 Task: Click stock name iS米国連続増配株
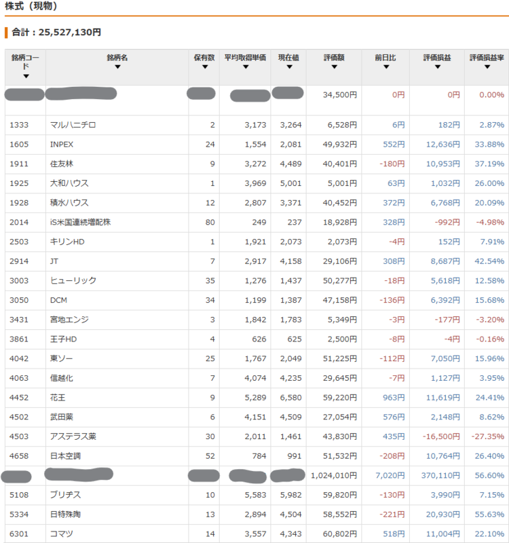(x=80, y=222)
